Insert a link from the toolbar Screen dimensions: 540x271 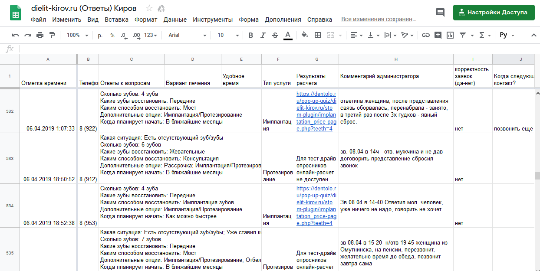(x=426, y=35)
